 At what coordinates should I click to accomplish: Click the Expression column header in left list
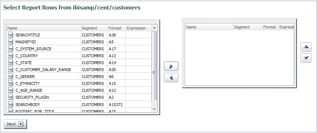[138, 28]
